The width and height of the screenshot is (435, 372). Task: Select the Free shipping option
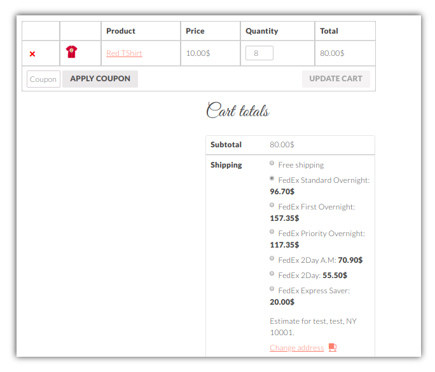click(272, 163)
